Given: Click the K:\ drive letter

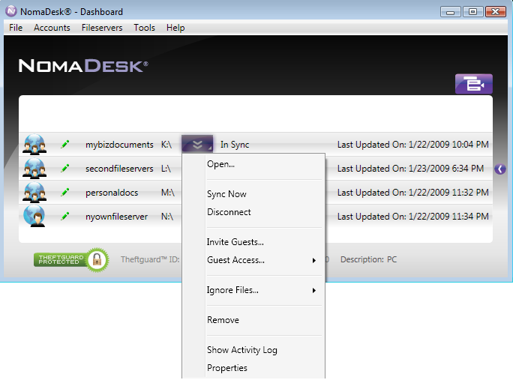Looking at the screenshot, I should point(166,145).
